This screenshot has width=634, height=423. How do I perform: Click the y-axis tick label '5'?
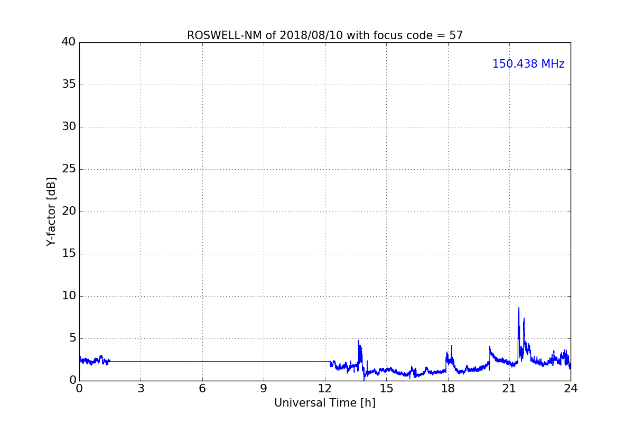[72, 338]
